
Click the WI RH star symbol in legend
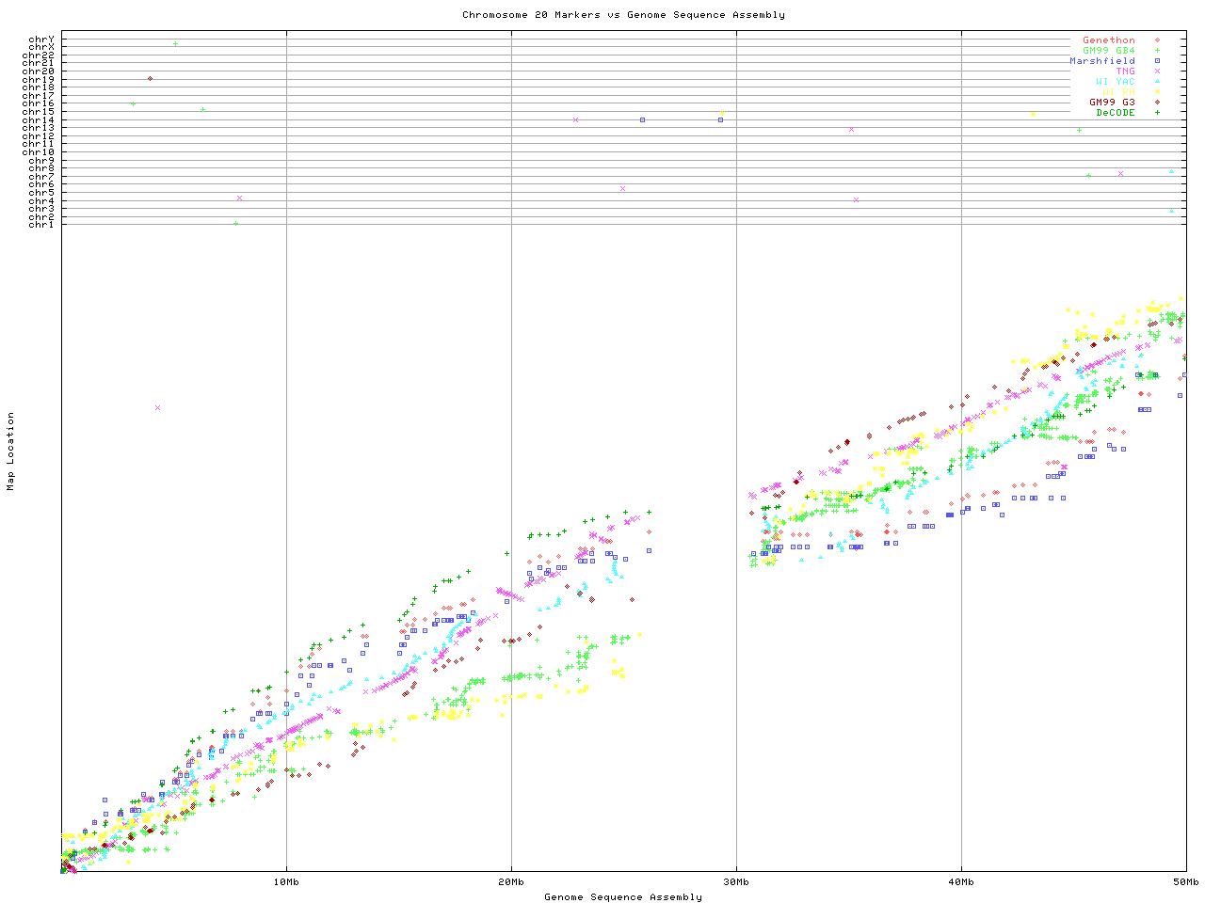coord(1157,92)
